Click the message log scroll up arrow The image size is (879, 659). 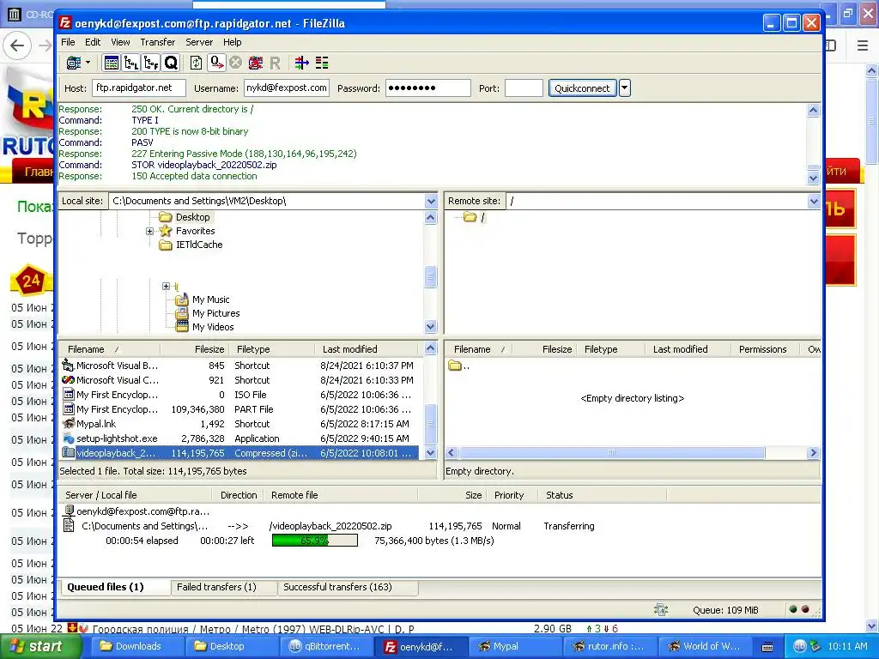[x=814, y=110]
